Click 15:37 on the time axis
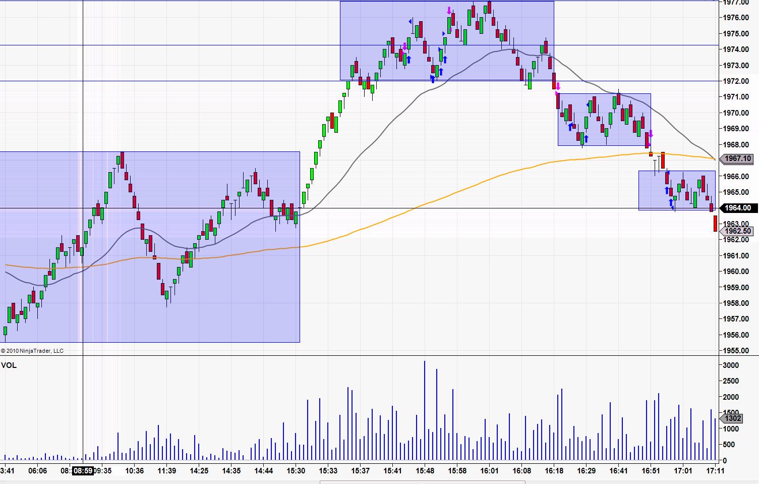This screenshot has height=484, width=759. point(361,471)
